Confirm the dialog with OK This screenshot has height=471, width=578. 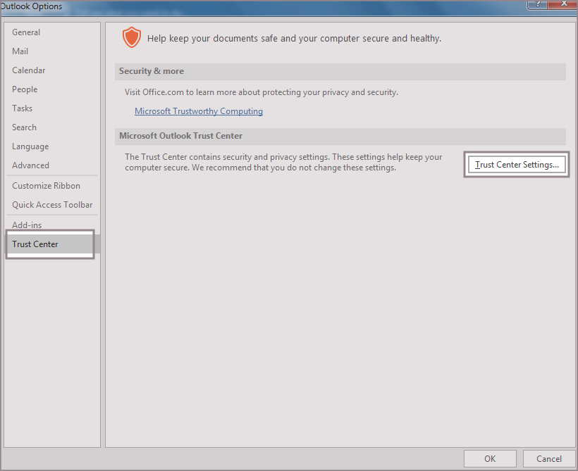(490, 458)
